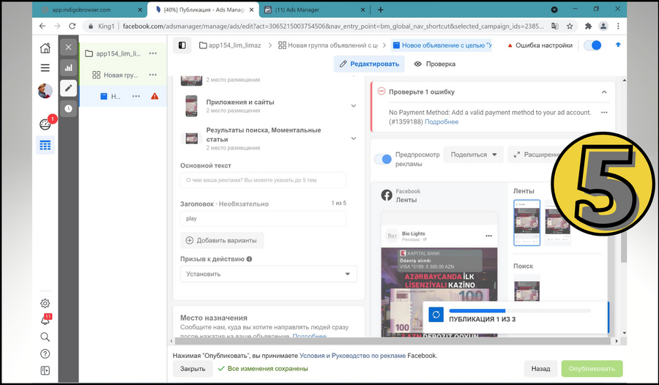
Task: Click the profile avatar in left sidebar
Action: click(45, 90)
